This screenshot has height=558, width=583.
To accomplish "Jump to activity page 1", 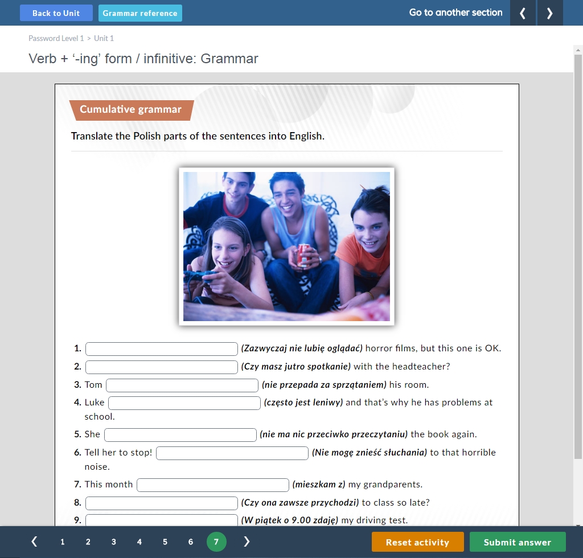I will (63, 541).
